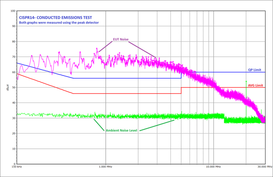The height and width of the screenshot is (177, 273).
Task: Click the 150 kHz x-axis label
Action: pyautogui.click(x=17, y=166)
